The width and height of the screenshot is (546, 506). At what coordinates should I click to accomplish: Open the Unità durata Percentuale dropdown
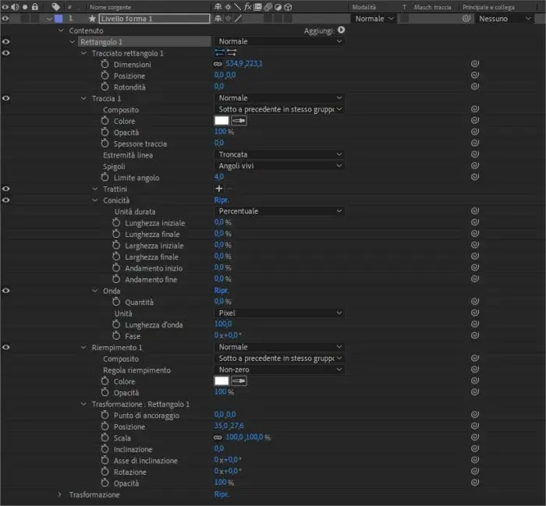[279, 211]
